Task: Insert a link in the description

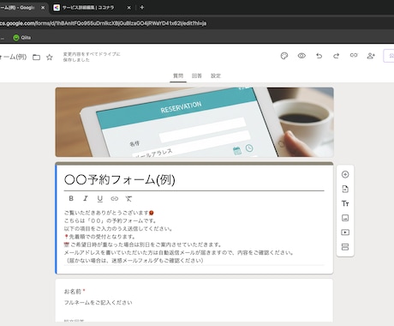Action: 115,198
